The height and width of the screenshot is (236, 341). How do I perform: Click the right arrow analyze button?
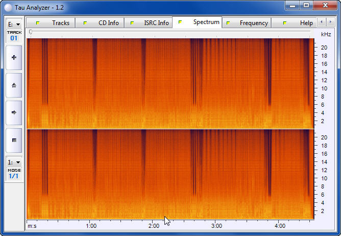click(14, 112)
